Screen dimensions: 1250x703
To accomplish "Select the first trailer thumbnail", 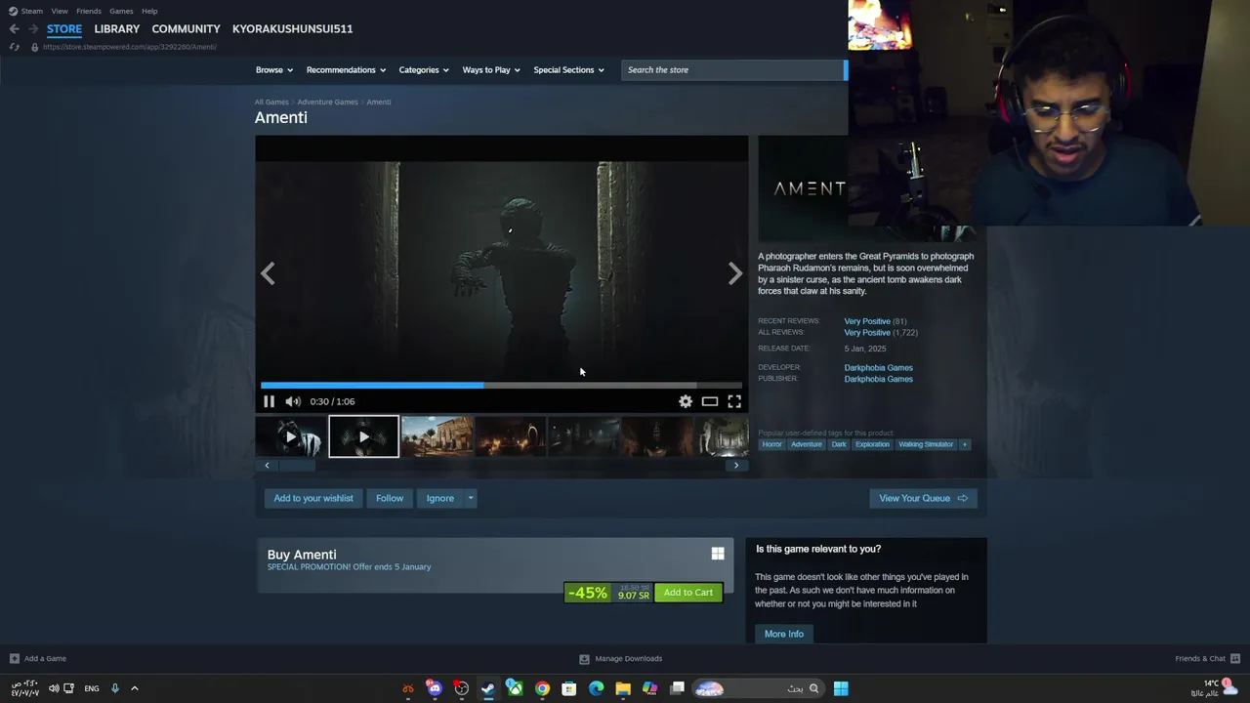I will tap(291, 436).
